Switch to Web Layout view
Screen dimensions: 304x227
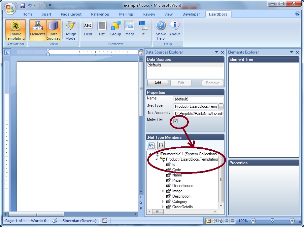[x=220, y=221]
